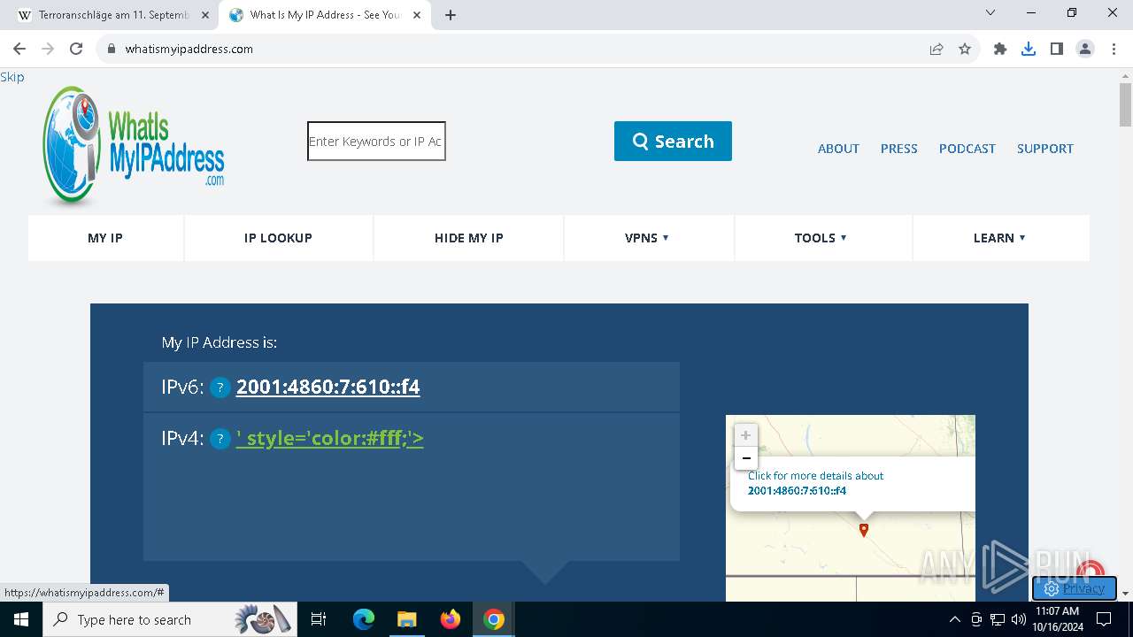Click the IPv4 help question mark icon

[x=220, y=439]
